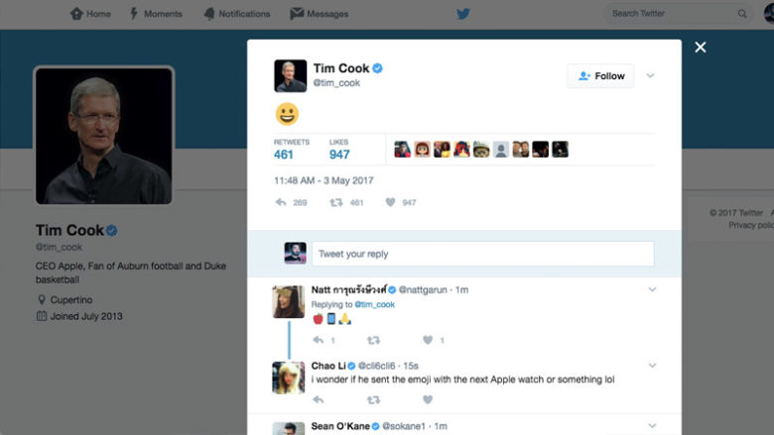Retweet Tim Cook's emoji tweet
The height and width of the screenshot is (435, 774).
[336, 202]
